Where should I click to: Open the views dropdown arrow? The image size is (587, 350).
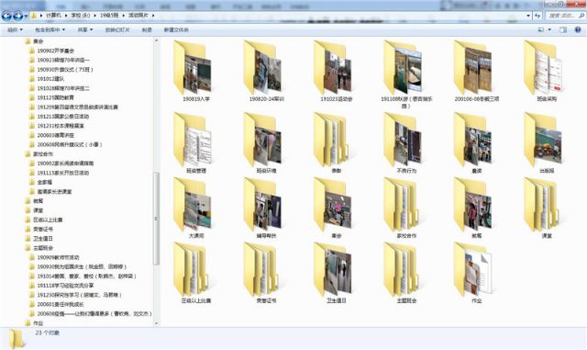click(x=549, y=29)
